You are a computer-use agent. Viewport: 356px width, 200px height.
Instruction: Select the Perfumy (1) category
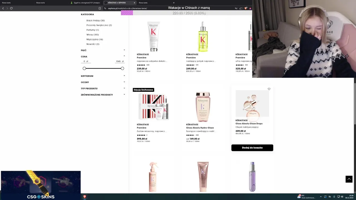[x=93, y=30]
